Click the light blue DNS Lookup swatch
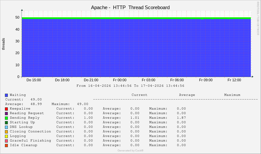 pos(6,127)
